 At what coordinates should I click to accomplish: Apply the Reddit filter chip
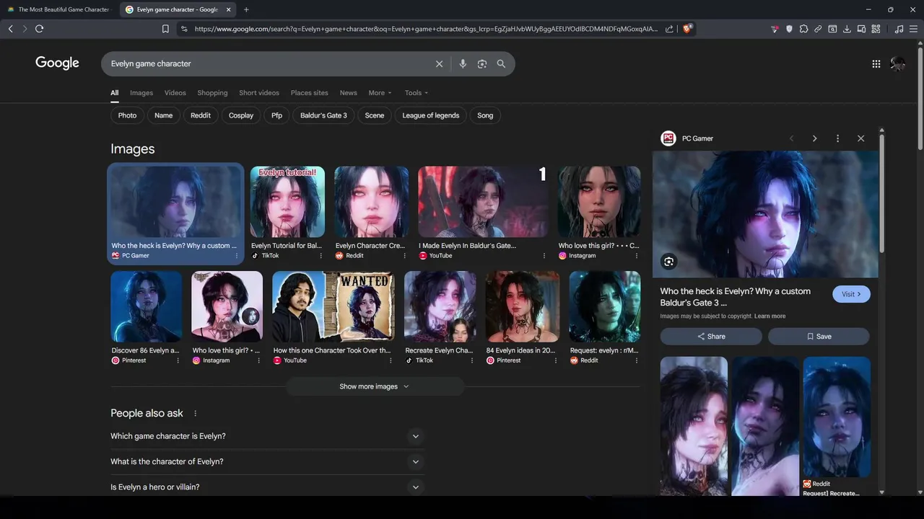(201, 115)
